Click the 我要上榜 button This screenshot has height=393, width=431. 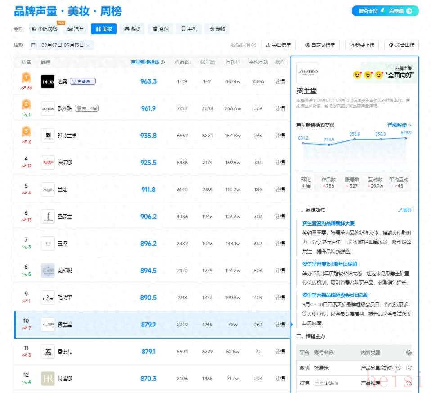tap(362, 45)
